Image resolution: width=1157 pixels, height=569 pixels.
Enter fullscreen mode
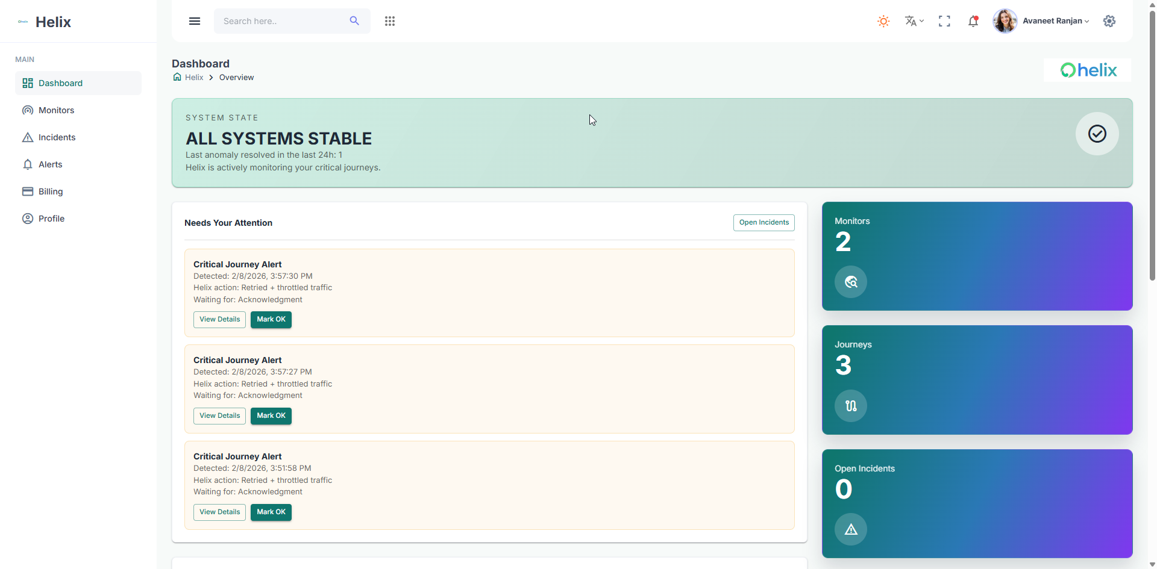944,20
